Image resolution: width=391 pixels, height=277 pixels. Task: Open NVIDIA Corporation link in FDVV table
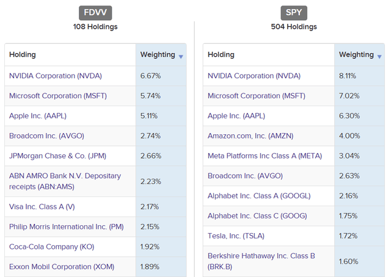pos(55,76)
